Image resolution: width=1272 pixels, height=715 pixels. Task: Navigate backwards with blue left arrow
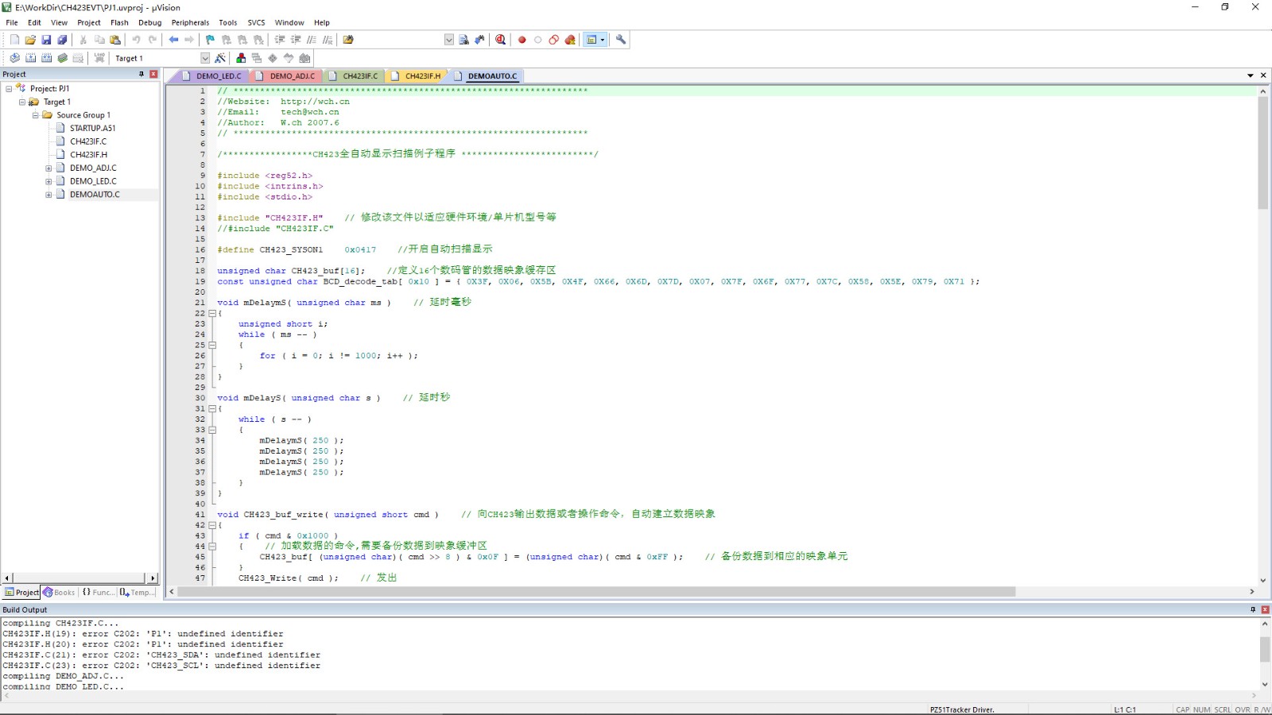[173, 40]
